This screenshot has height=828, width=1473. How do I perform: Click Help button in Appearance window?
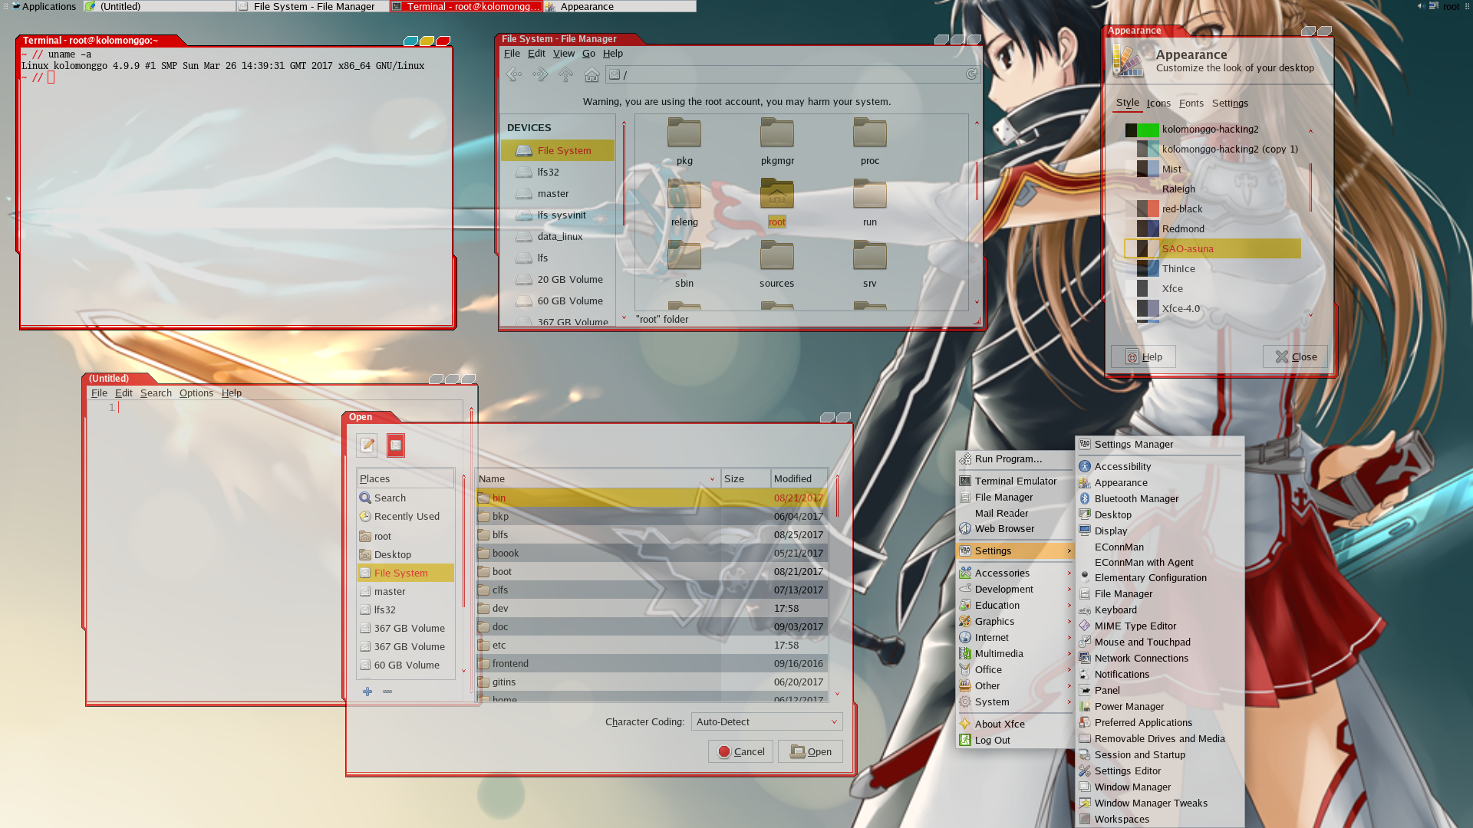pyautogui.click(x=1143, y=357)
